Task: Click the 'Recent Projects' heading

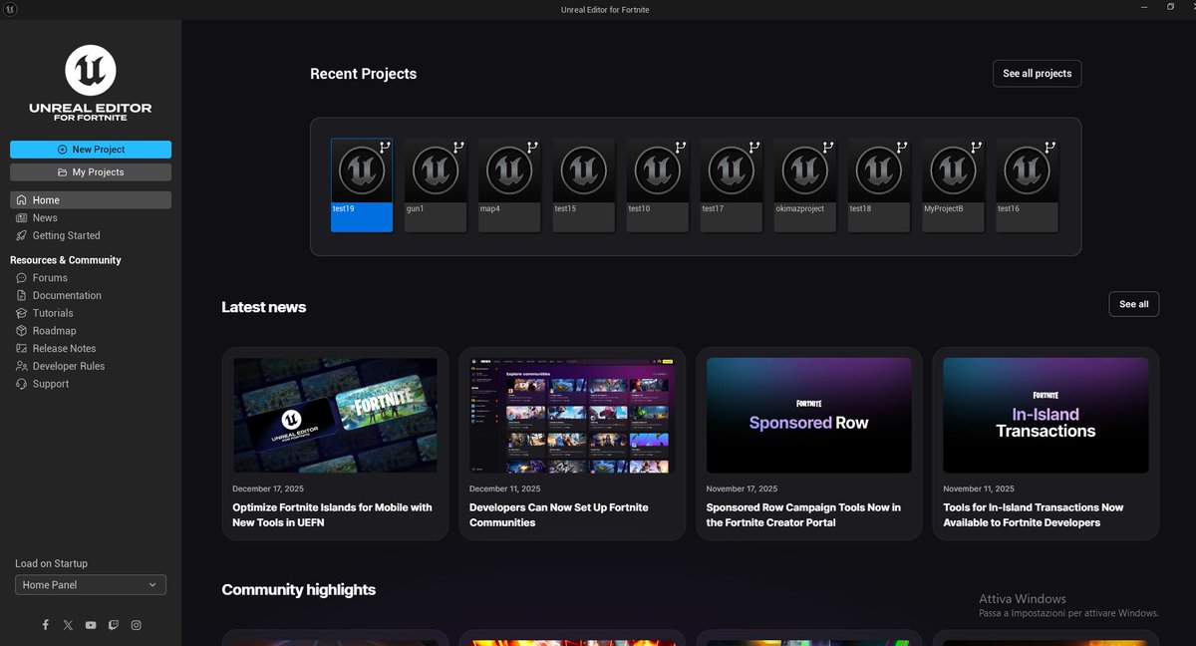Action: tap(363, 74)
